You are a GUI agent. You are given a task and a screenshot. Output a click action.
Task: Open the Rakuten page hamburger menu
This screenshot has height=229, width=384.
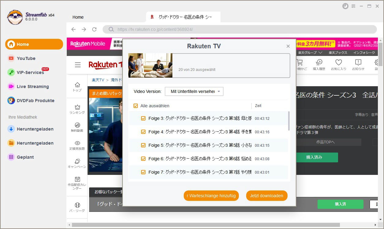tap(78, 65)
